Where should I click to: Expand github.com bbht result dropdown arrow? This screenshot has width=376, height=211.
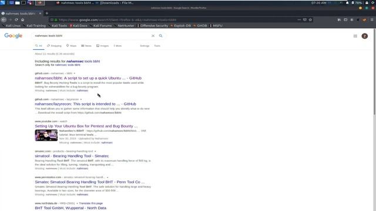(x=75, y=73)
